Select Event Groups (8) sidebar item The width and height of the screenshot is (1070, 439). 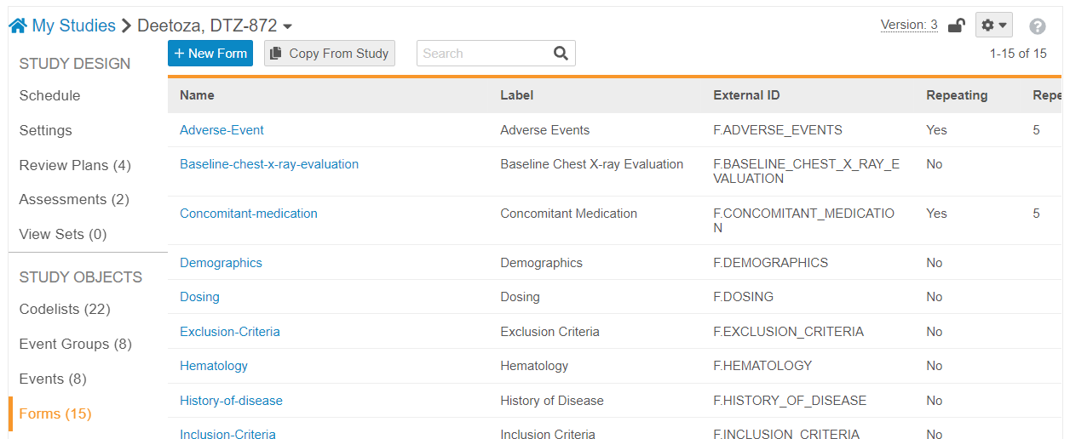point(76,344)
